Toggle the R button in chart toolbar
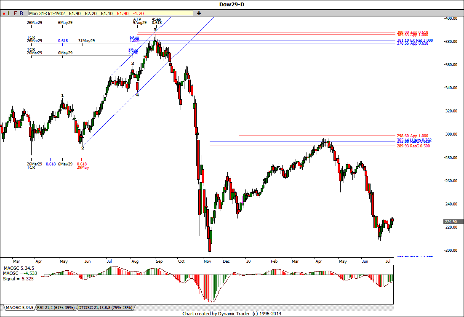Viewport: 464px width, 317px height. (21, 13)
